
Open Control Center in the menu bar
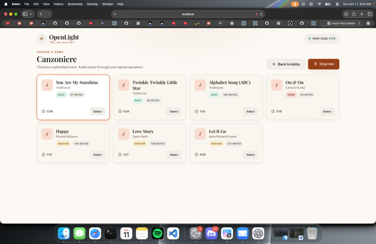point(337,4)
